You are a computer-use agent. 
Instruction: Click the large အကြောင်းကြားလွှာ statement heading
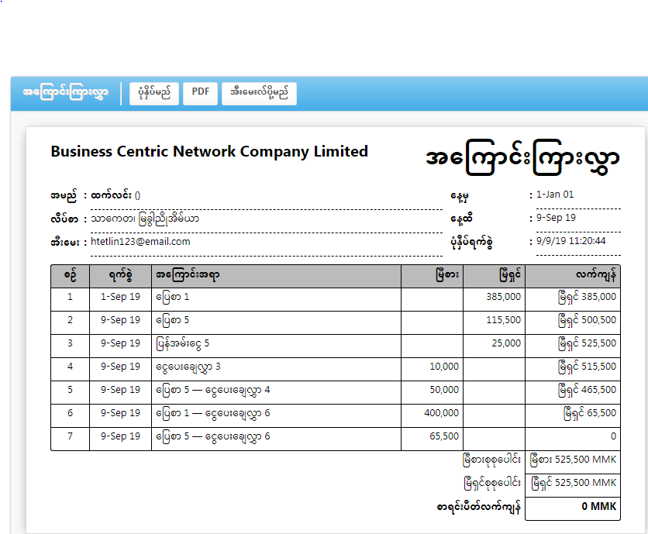pyautogui.click(x=522, y=158)
